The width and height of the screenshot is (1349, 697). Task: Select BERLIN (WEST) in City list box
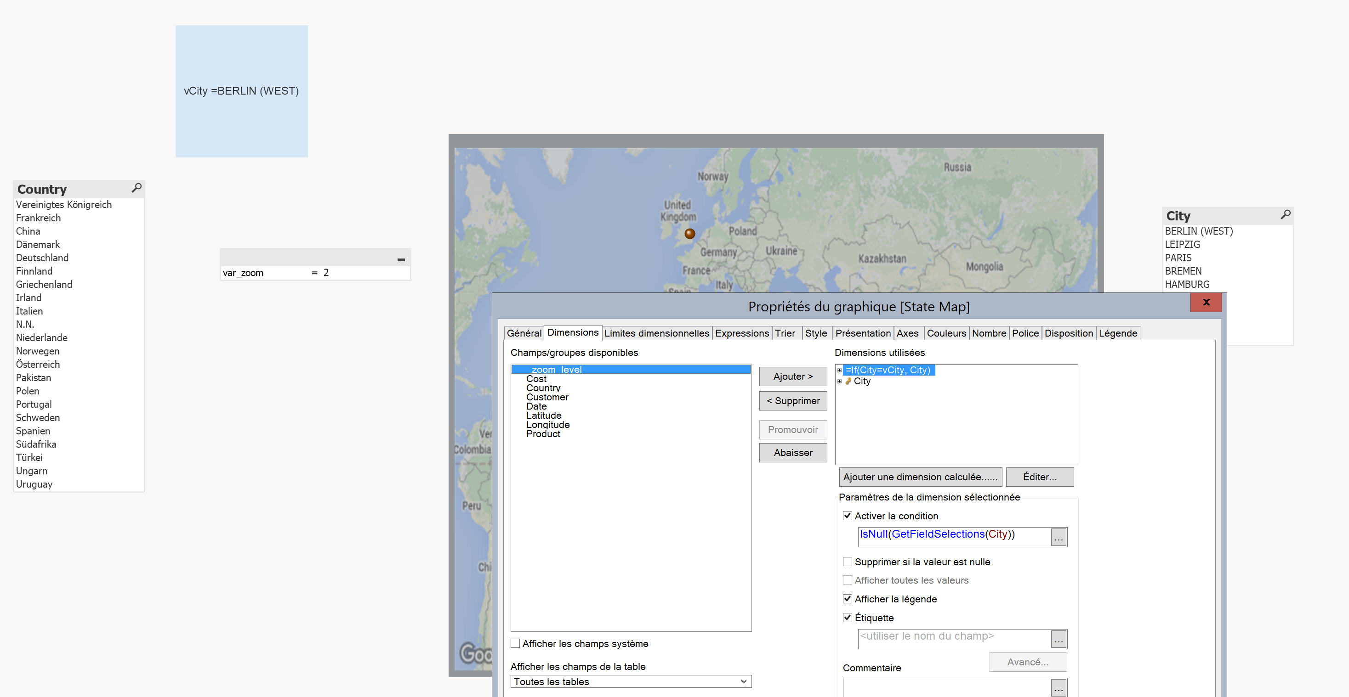tap(1227, 231)
